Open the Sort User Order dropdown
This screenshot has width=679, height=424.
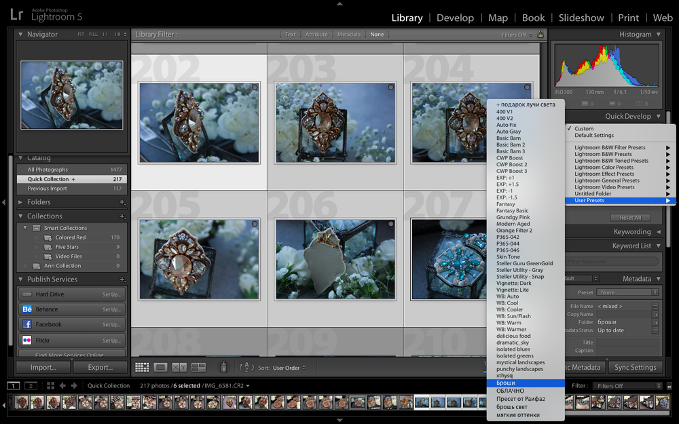coord(289,368)
